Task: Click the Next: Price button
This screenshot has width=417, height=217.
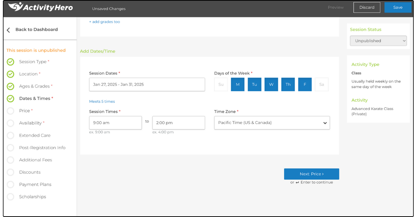Action: pos(312,174)
